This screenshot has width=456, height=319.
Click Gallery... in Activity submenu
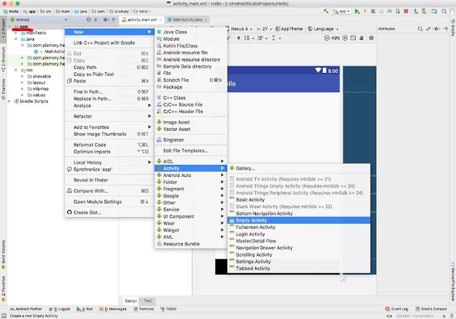[x=299, y=169]
